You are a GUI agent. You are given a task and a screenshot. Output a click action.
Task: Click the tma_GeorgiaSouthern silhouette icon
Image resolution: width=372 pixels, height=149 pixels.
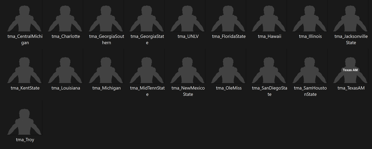point(106,19)
